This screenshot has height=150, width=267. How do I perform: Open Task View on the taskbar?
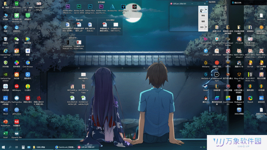point(17,147)
